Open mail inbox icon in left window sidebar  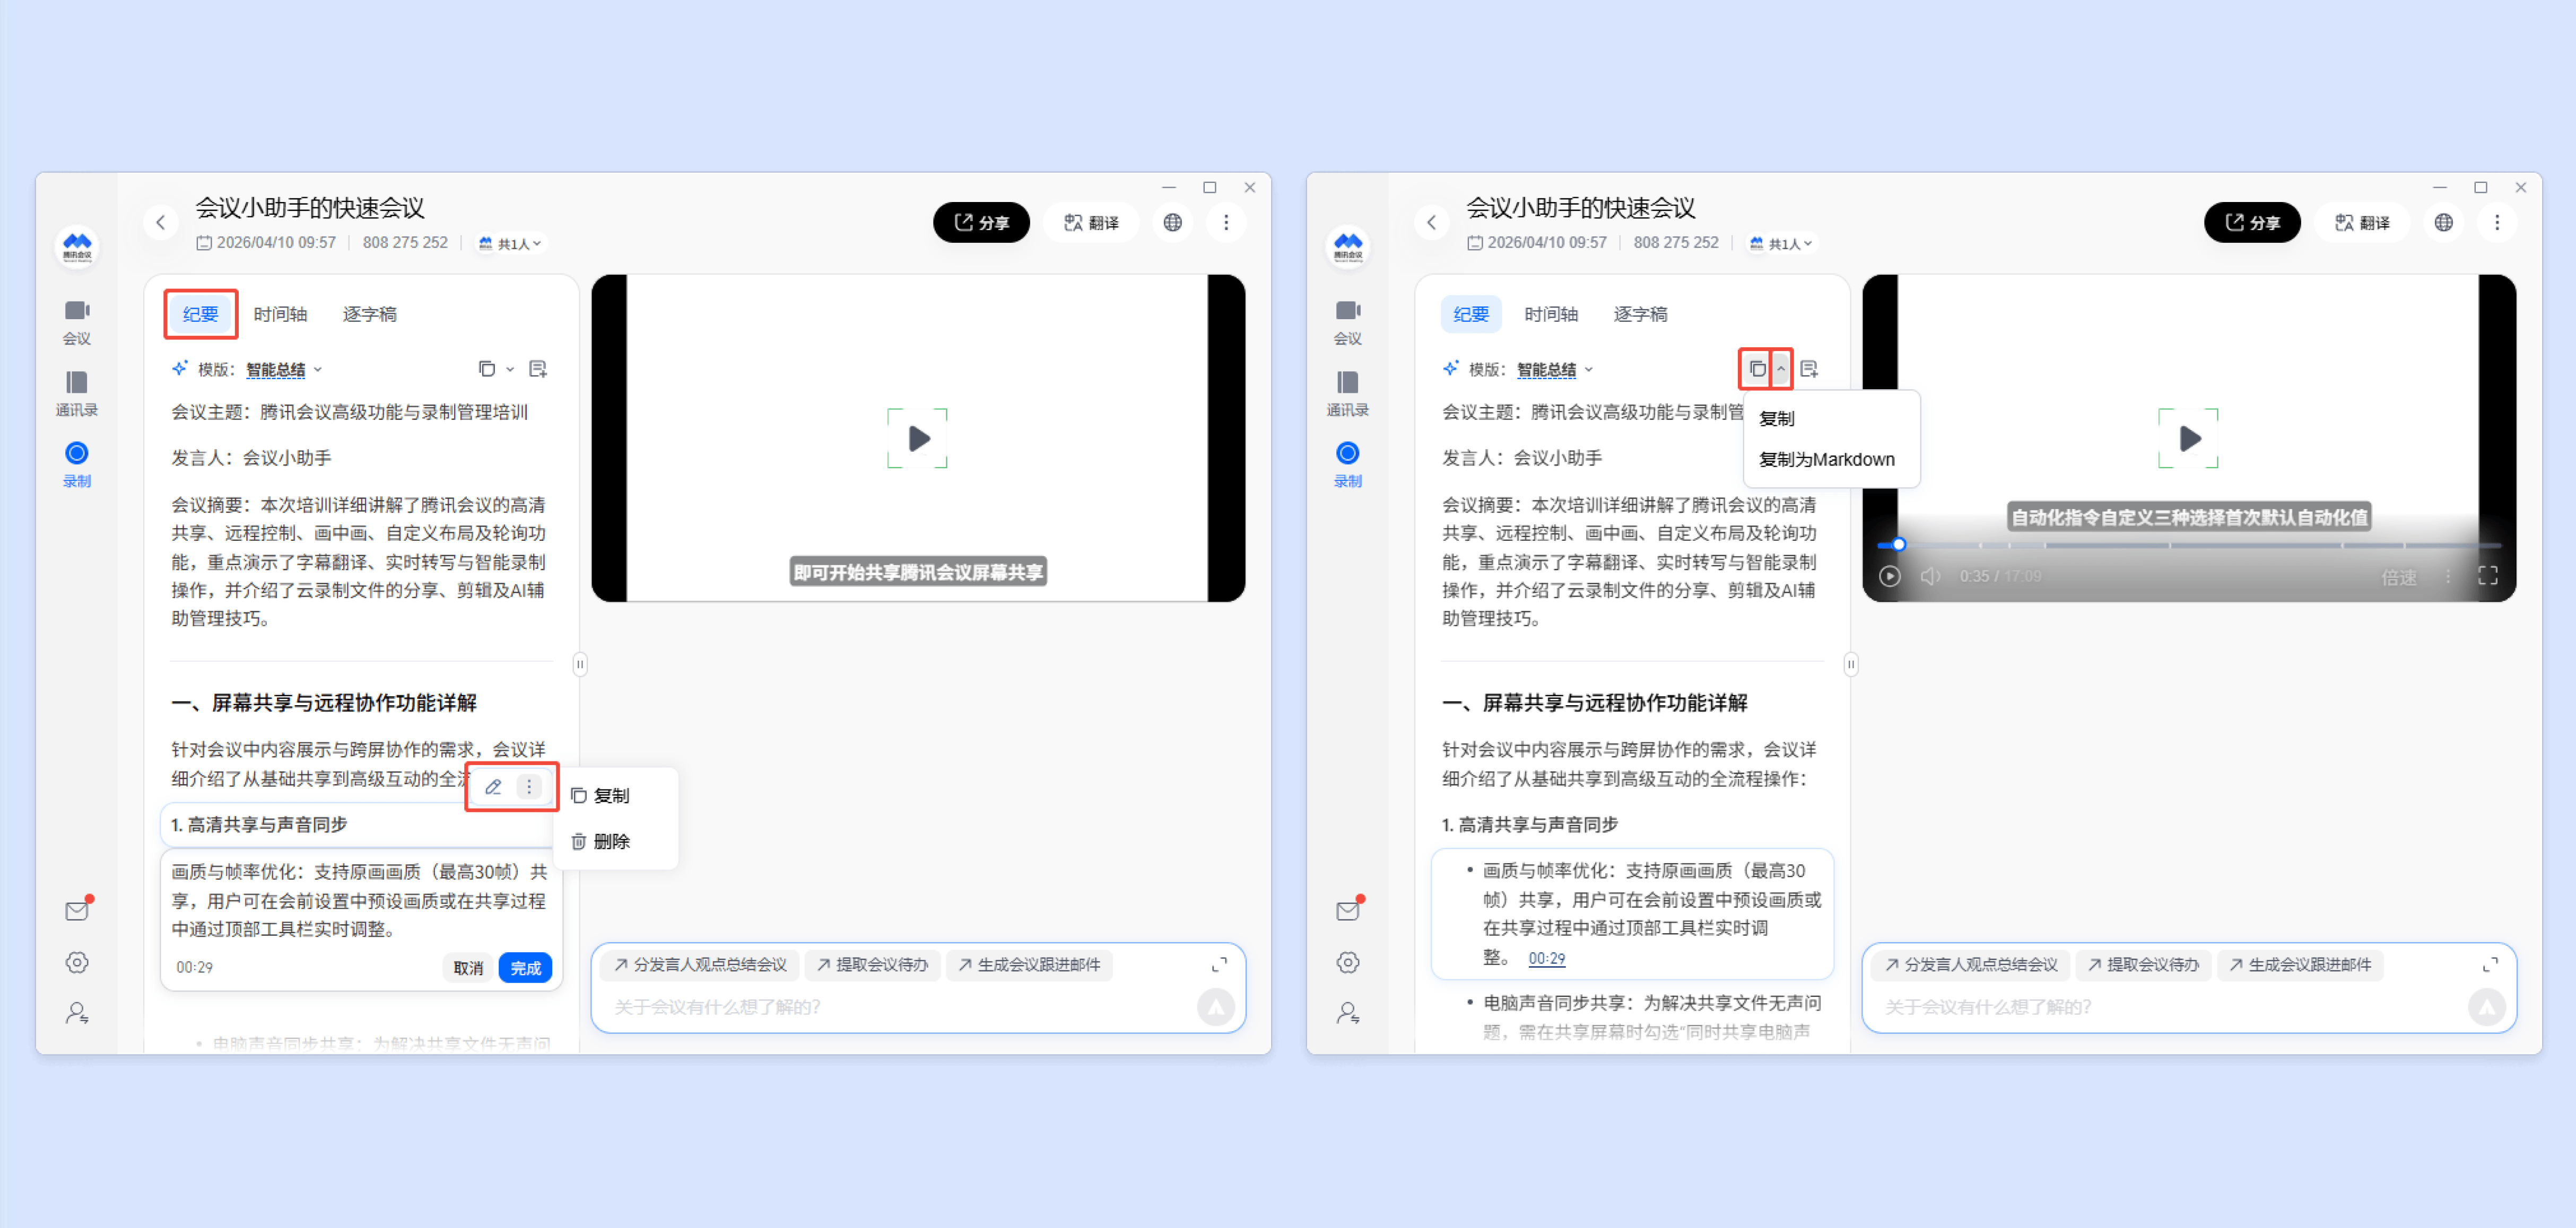pyautogui.click(x=76, y=910)
